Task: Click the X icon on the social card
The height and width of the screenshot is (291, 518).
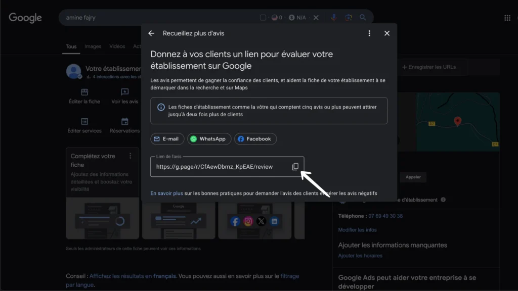Action: [262, 221]
